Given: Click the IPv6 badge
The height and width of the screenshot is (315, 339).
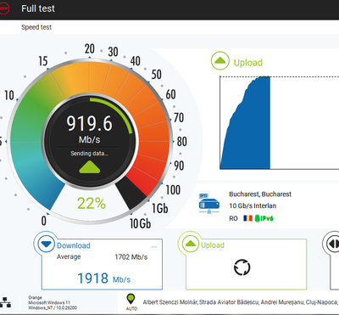Looking at the screenshot, I should point(264,218).
